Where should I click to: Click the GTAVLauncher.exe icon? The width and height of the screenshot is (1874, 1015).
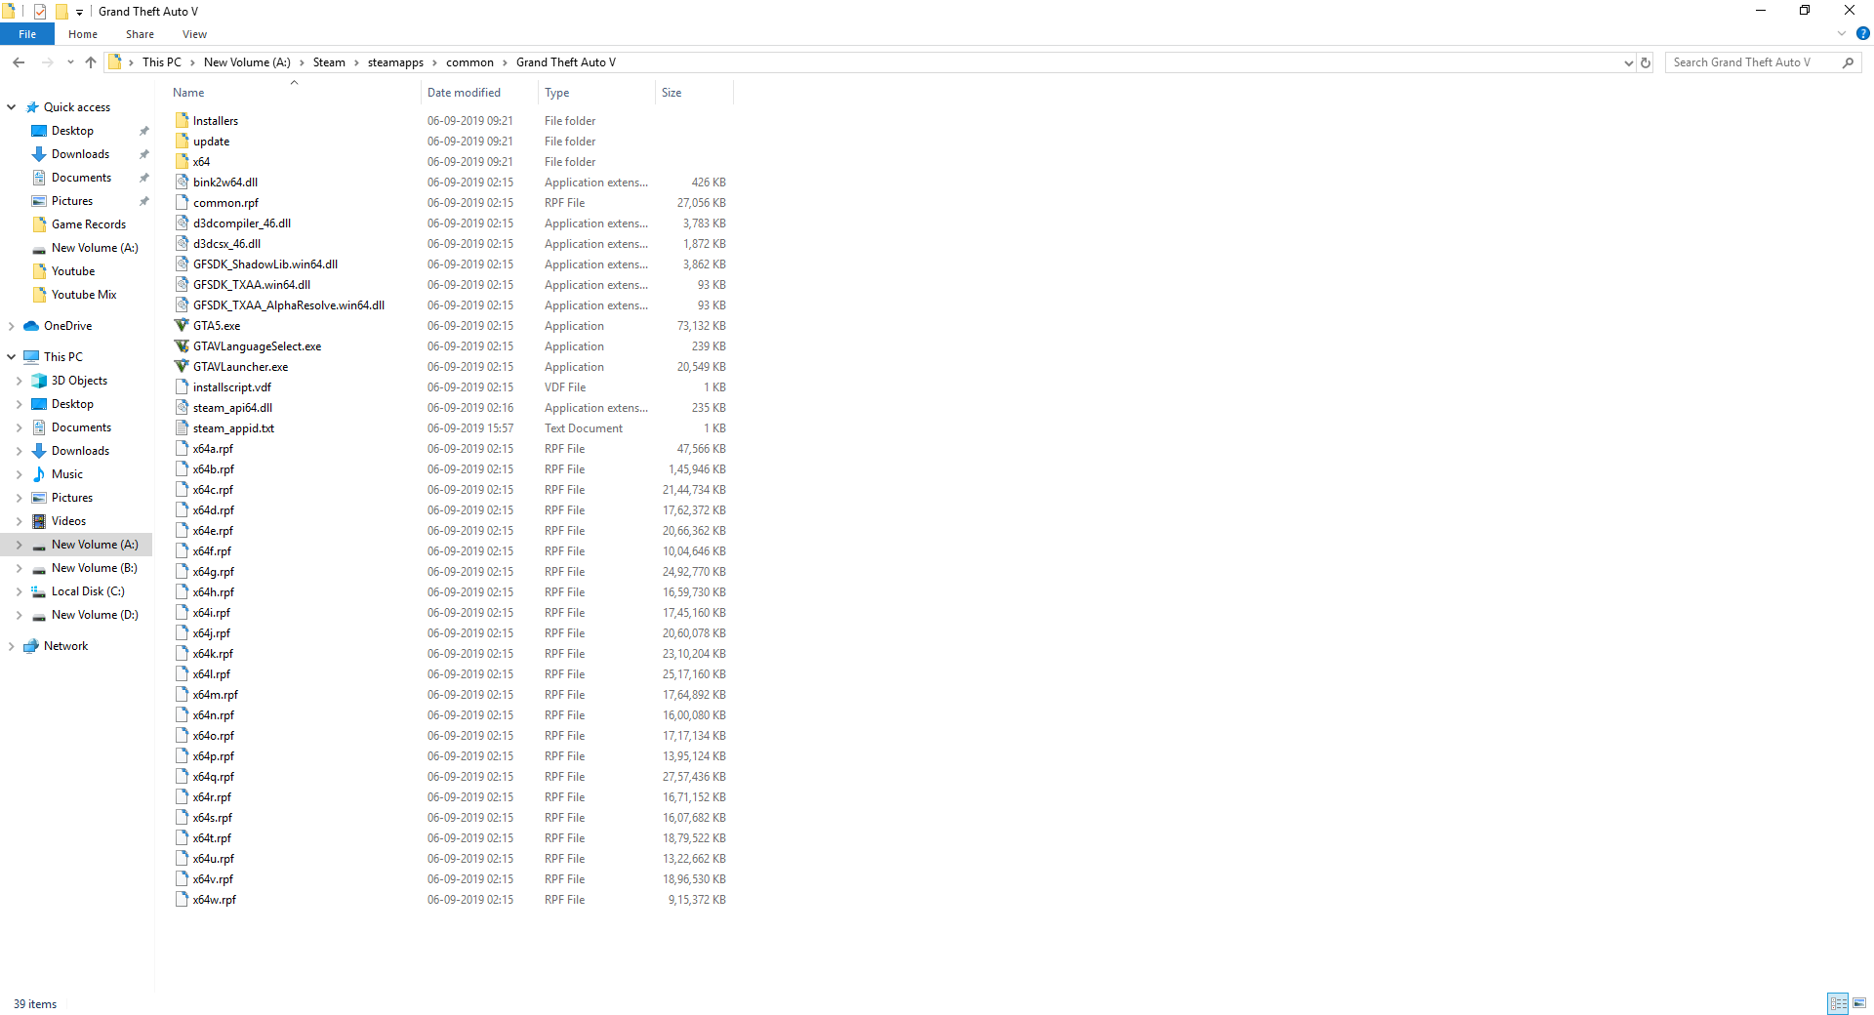coord(182,367)
